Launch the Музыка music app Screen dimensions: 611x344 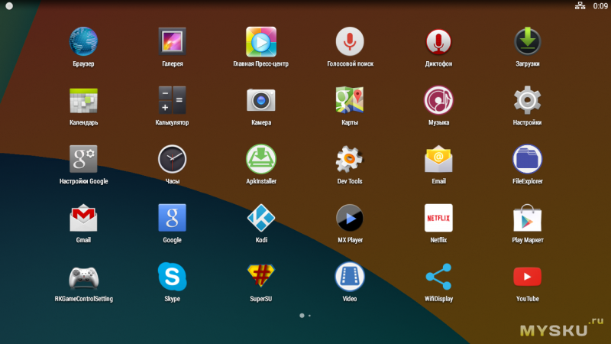click(x=438, y=101)
